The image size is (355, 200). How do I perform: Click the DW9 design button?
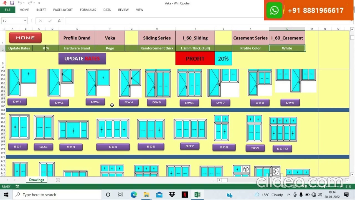(290, 102)
